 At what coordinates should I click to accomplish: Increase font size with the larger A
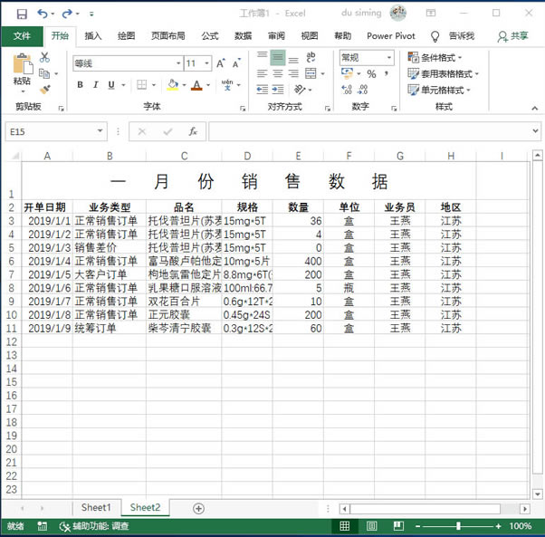click(221, 63)
